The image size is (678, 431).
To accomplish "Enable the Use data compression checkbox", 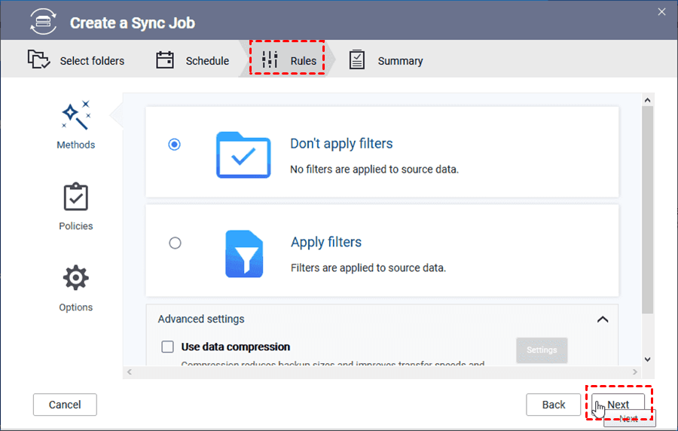I will click(167, 347).
